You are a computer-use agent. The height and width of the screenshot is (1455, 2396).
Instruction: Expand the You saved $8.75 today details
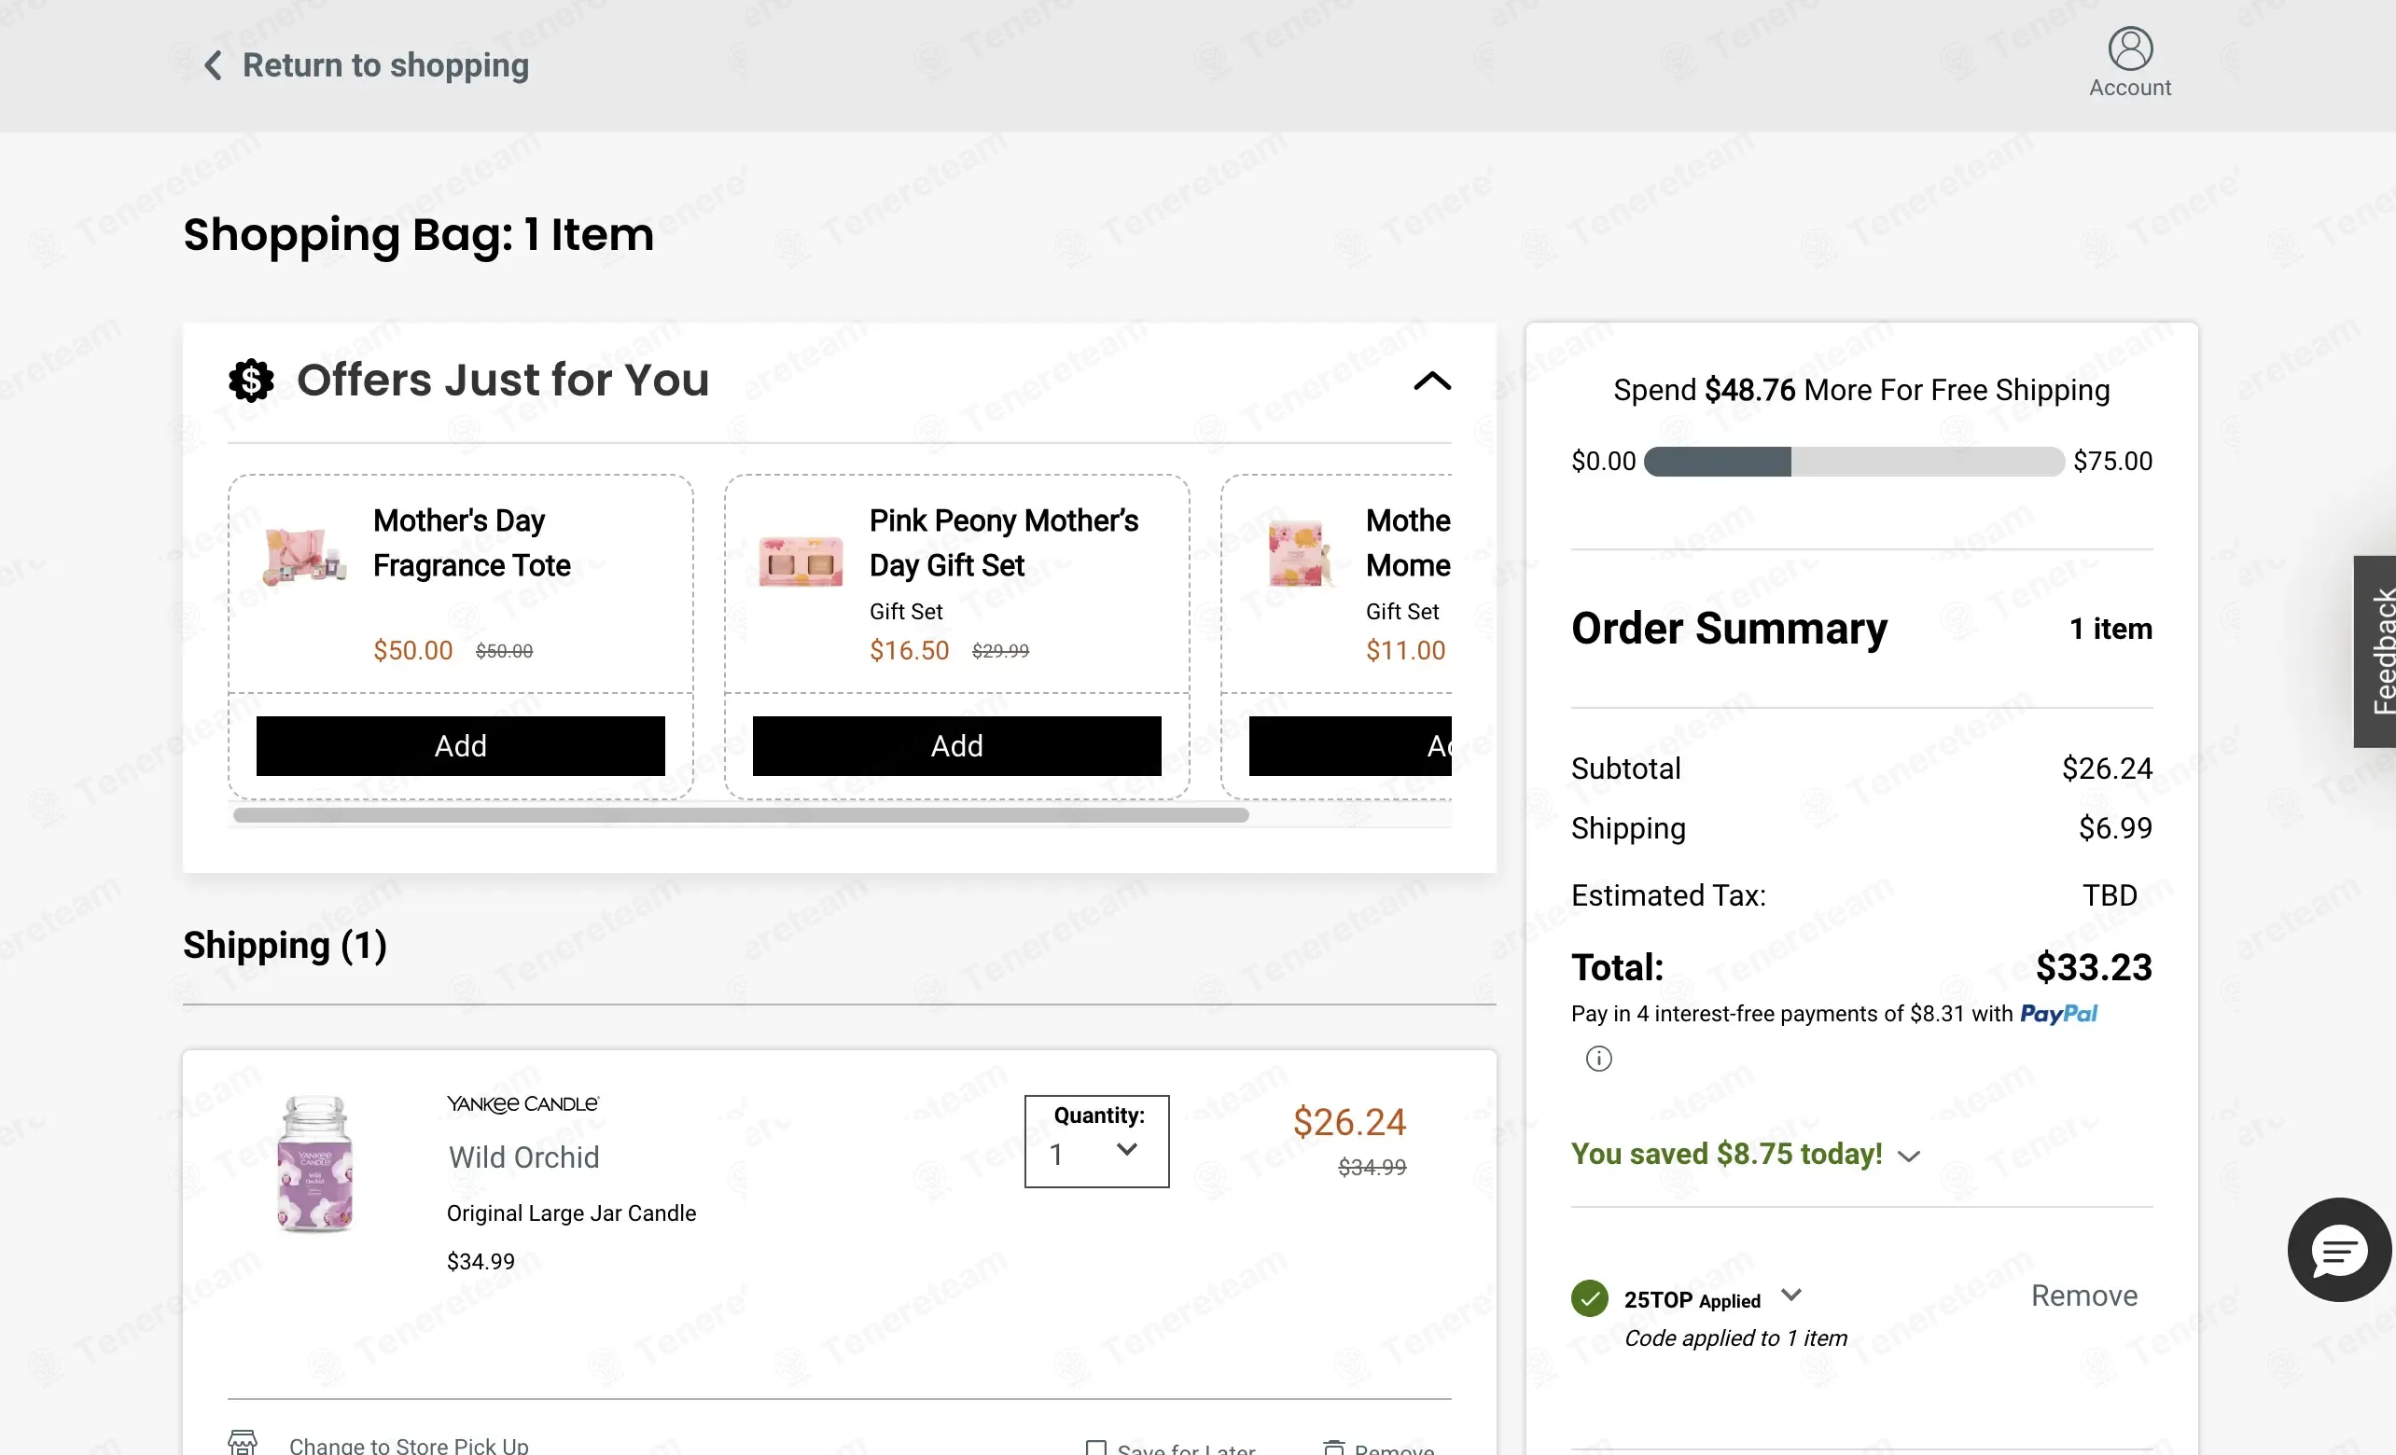pyautogui.click(x=1909, y=1156)
